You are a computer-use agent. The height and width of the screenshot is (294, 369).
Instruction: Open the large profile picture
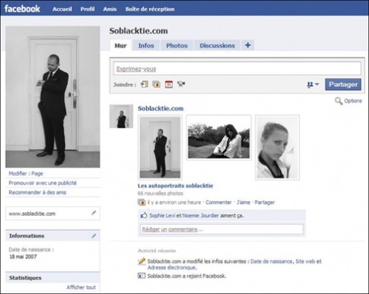(53, 97)
